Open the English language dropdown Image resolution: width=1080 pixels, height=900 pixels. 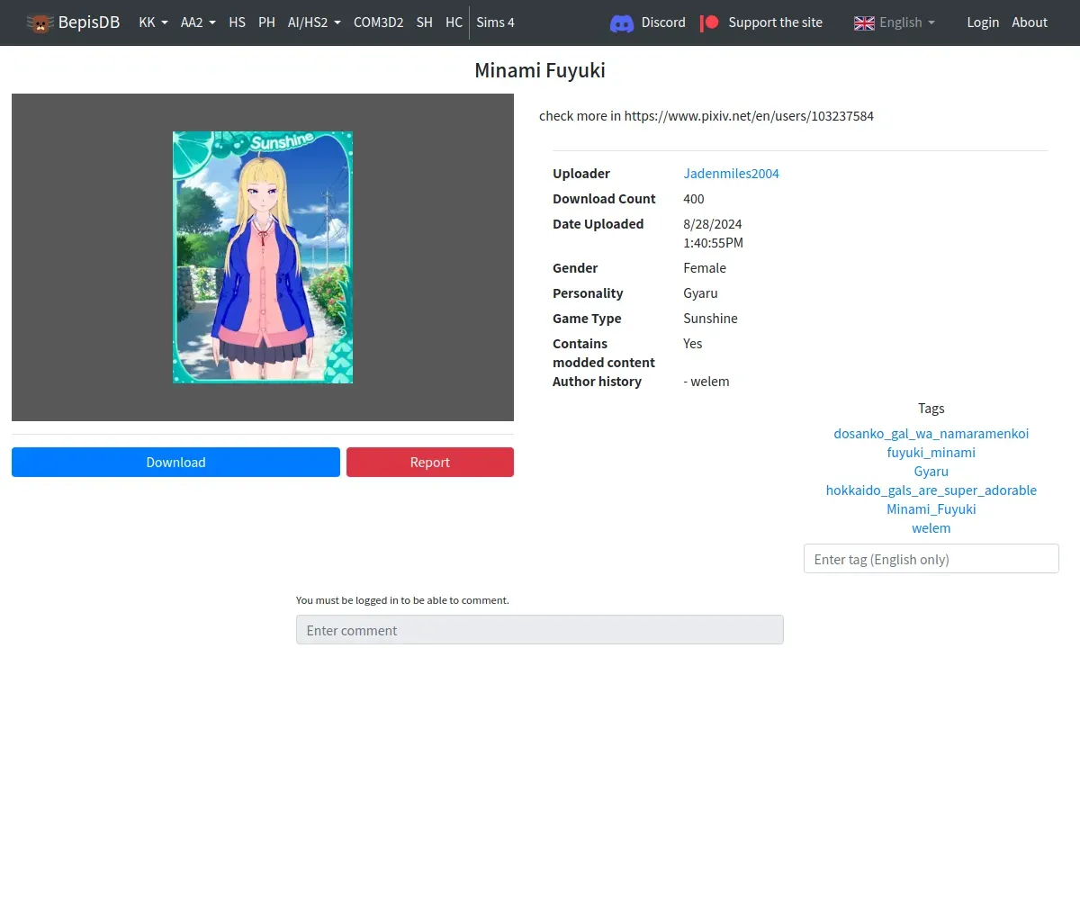click(x=907, y=22)
